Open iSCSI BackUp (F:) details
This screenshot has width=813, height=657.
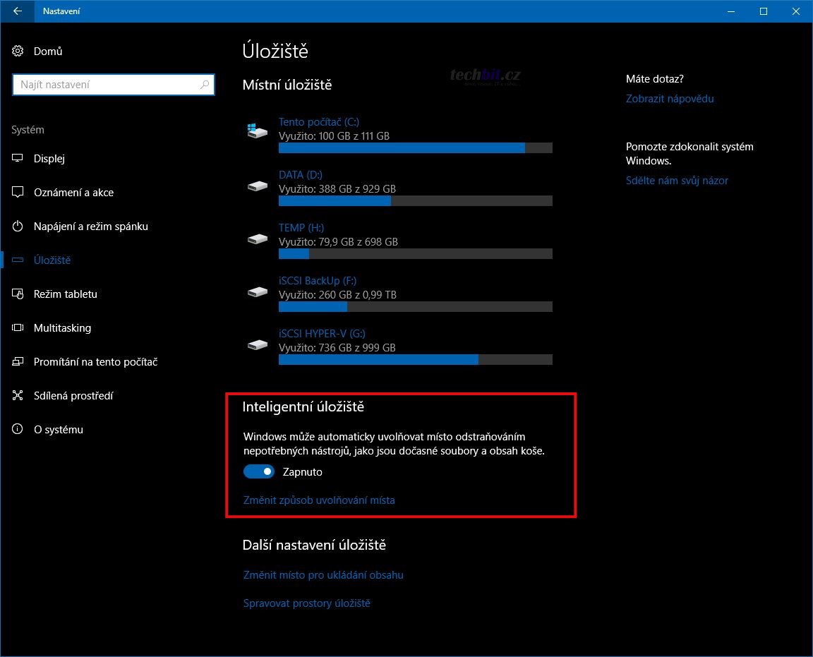click(318, 281)
